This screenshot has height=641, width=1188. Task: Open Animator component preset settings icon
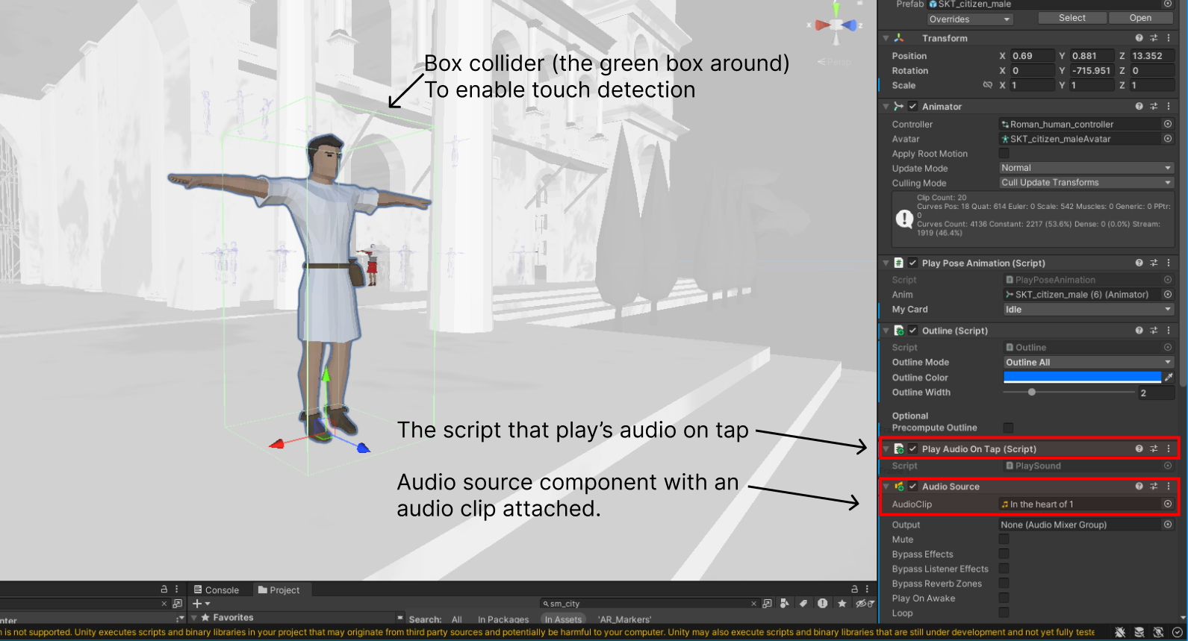1154,107
